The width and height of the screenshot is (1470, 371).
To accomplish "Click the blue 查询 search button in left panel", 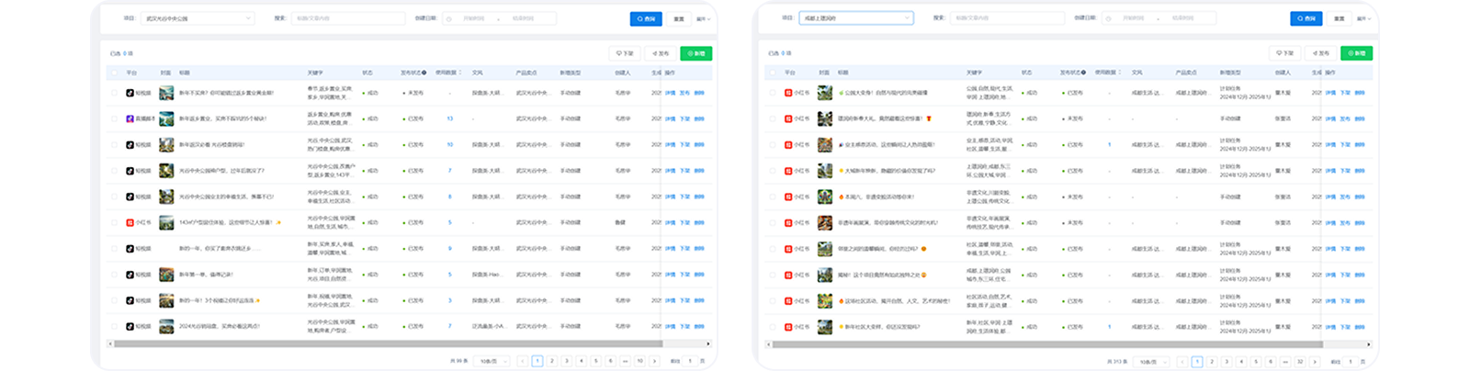I will click(x=647, y=18).
